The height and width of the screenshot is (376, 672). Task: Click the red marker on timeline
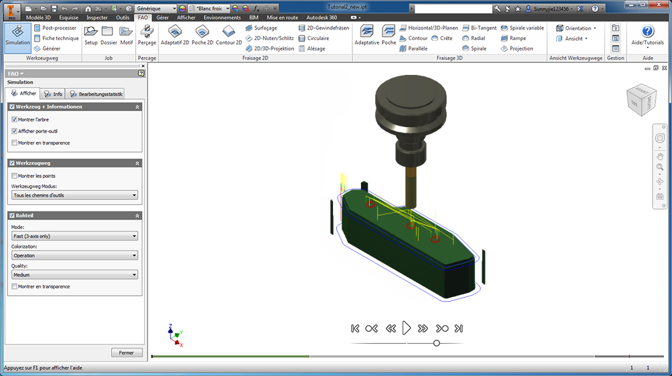tap(629, 357)
